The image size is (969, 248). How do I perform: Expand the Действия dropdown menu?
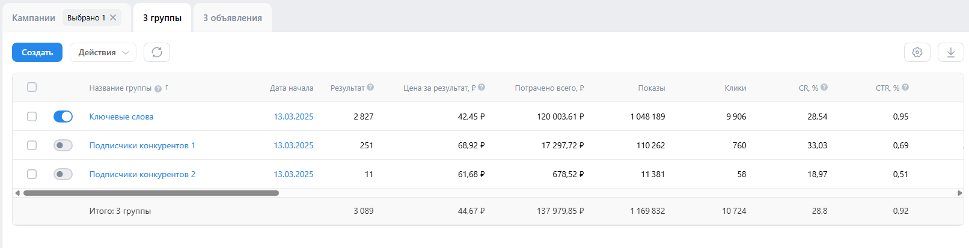click(103, 52)
